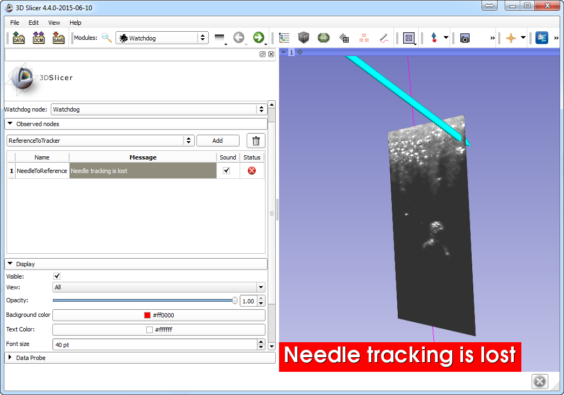The width and height of the screenshot is (564, 395).
Task: Open the File menu
Action: click(x=15, y=23)
